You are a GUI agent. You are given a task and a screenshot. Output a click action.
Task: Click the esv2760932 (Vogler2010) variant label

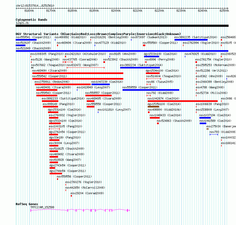[x=67, y=115]
